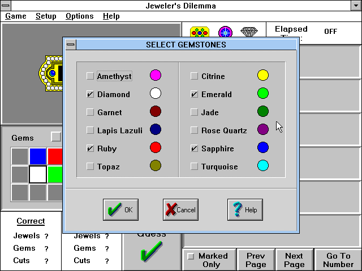Click the green Guess checkmark
Screen dimensions: 362x271
pyautogui.click(x=152, y=251)
